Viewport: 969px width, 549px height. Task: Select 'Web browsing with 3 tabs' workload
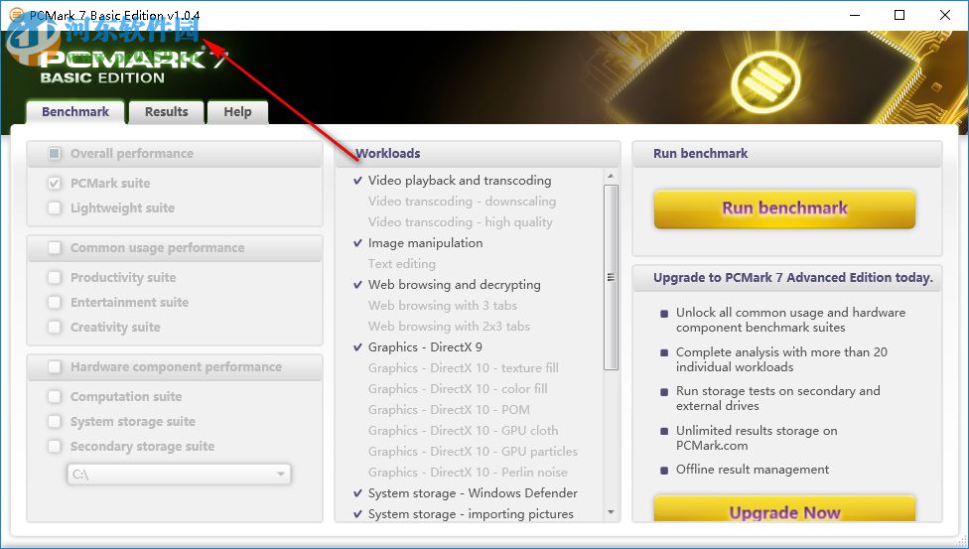[443, 306]
